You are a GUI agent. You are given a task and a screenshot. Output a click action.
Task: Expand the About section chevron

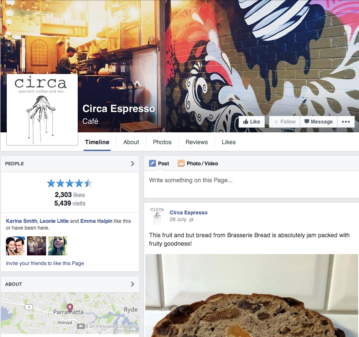coord(132,284)
